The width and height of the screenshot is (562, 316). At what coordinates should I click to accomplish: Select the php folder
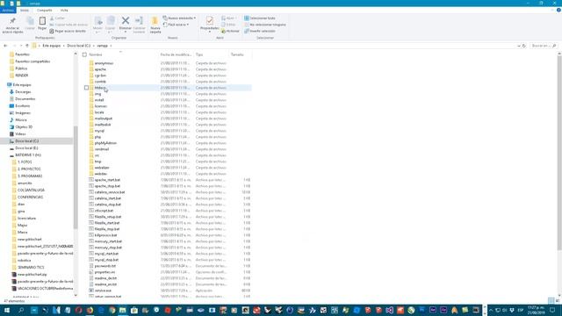click(x=97, y=137)
